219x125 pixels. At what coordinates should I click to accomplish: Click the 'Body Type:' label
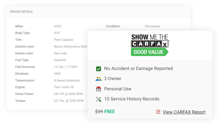tap(23, 33)
